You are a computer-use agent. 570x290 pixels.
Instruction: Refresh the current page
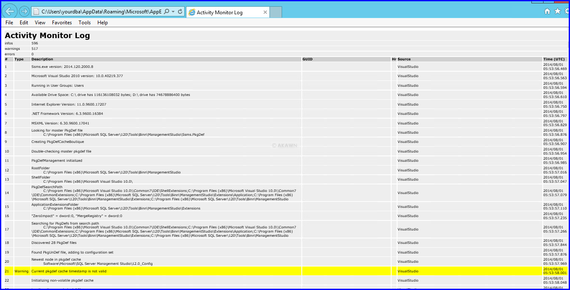(x=180, y=11)
